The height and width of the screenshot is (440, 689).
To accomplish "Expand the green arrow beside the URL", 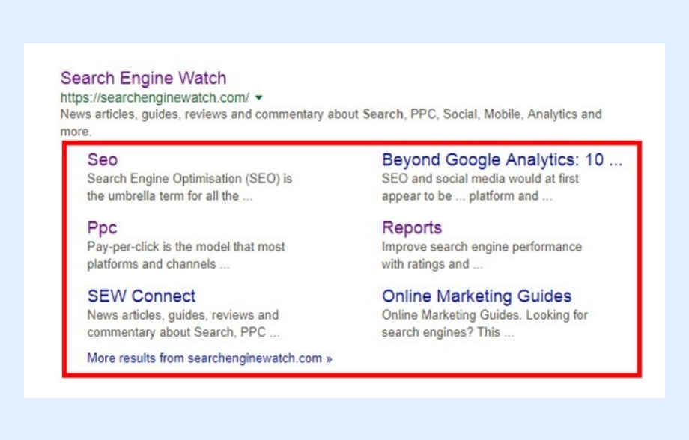I will click(259, 97).
